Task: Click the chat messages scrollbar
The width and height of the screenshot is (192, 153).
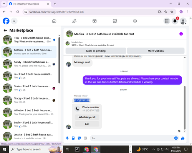Action: 185,108
